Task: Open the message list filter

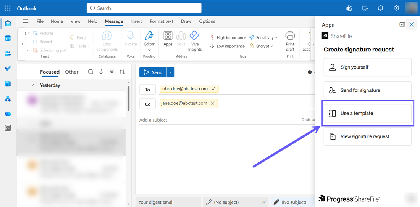Action: (x=112, y=72)
